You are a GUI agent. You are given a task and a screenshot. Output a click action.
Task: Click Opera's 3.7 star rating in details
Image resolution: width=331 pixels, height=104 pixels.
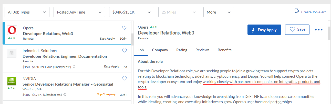click(153, 27)
